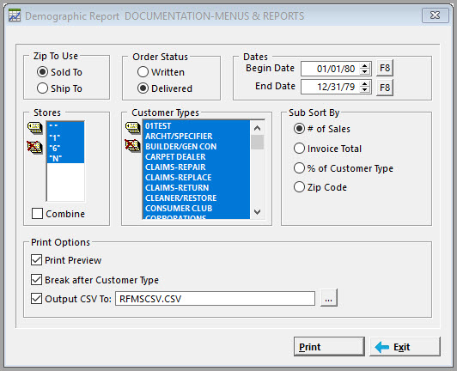The image size is (457, 371).
Task: Click Stores select-all icon
Action: click(x=35, y=128)
